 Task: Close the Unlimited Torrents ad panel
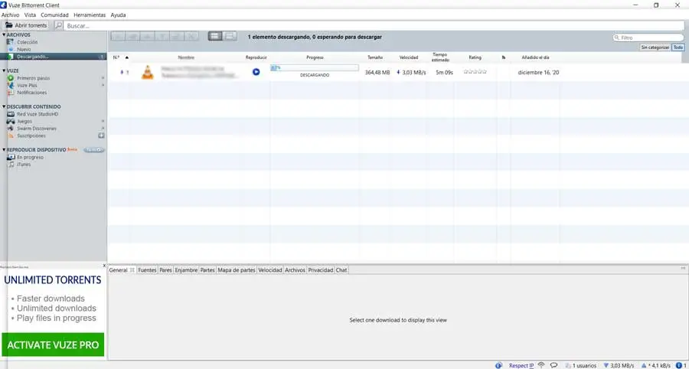[104, 266]
